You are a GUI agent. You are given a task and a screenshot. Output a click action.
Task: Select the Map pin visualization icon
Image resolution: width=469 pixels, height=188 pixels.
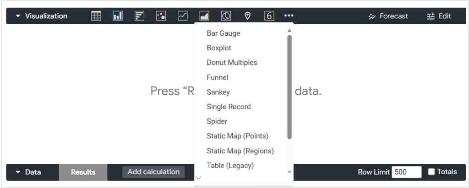248,16
